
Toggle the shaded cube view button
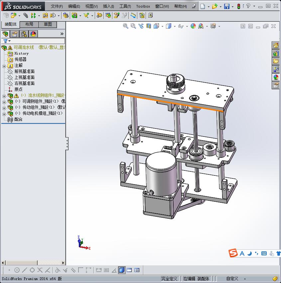click(x=122, y=270)
